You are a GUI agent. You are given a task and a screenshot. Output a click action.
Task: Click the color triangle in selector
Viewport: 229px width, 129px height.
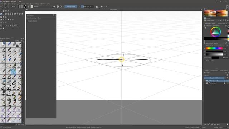click(x=215, y=32)
